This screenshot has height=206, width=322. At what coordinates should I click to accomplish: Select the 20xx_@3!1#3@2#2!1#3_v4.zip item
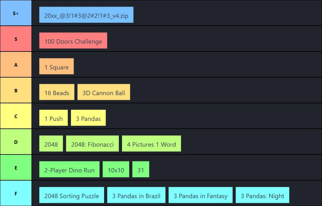coord(86,15)
